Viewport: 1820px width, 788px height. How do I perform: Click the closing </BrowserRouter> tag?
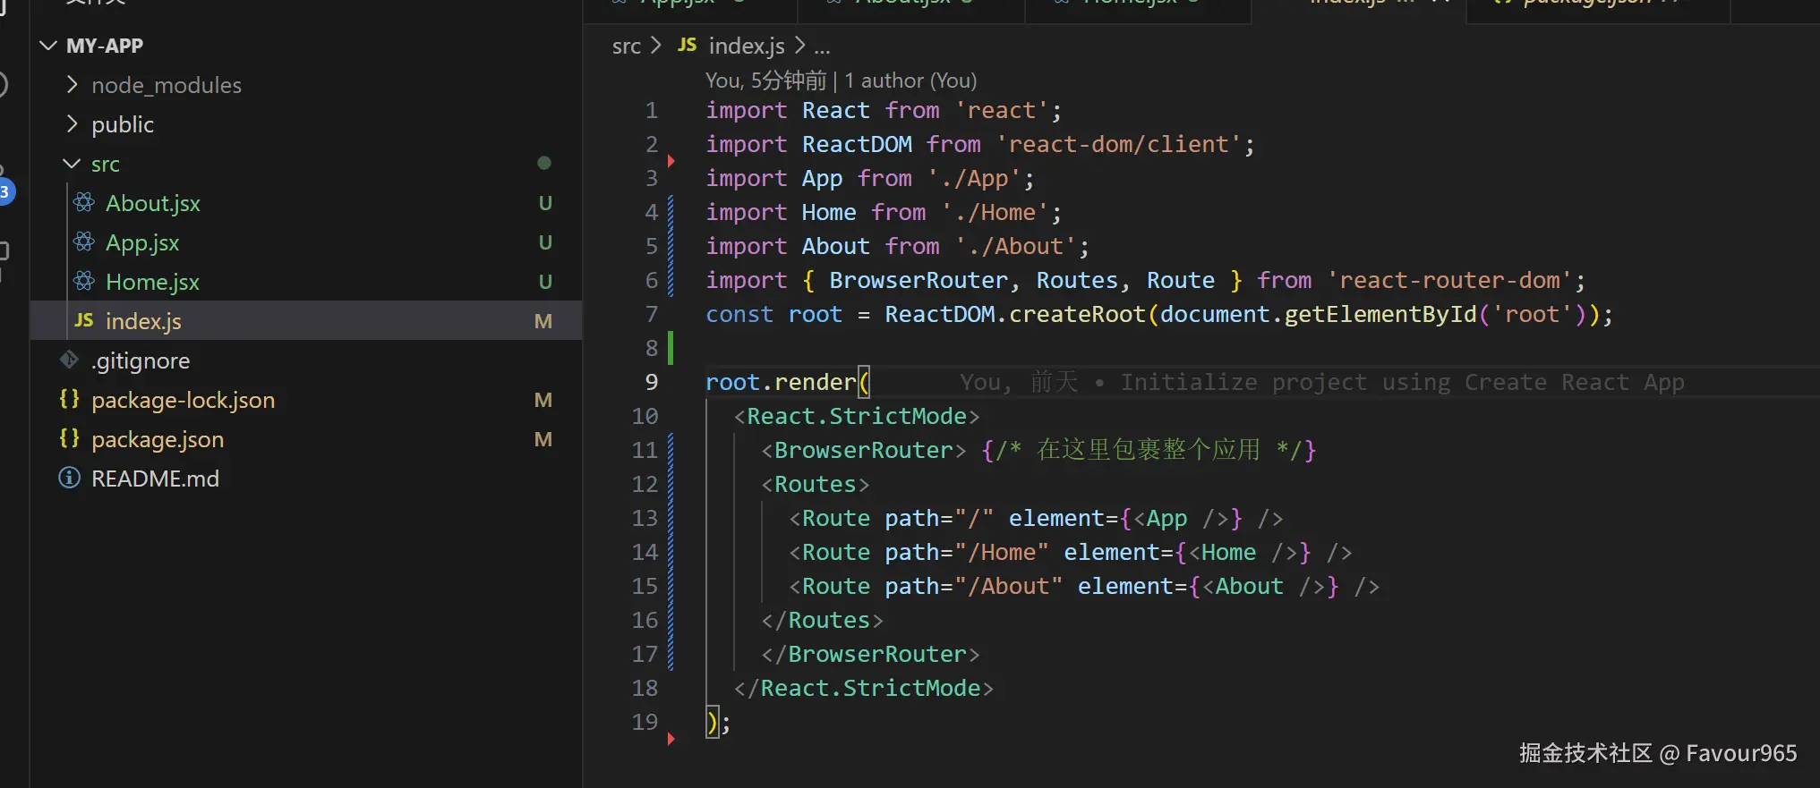point(871,654)
